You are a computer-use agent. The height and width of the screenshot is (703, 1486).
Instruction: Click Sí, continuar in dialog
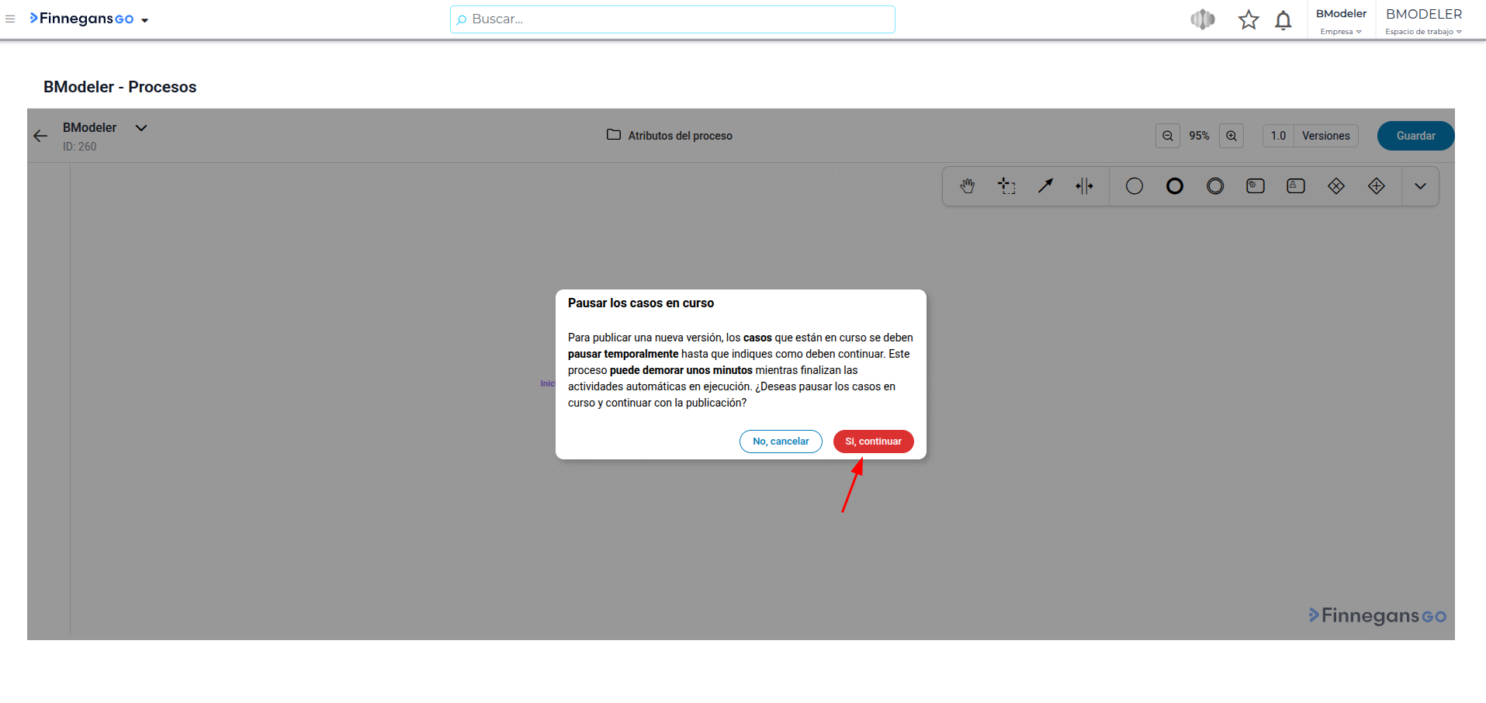coord(874,442)
